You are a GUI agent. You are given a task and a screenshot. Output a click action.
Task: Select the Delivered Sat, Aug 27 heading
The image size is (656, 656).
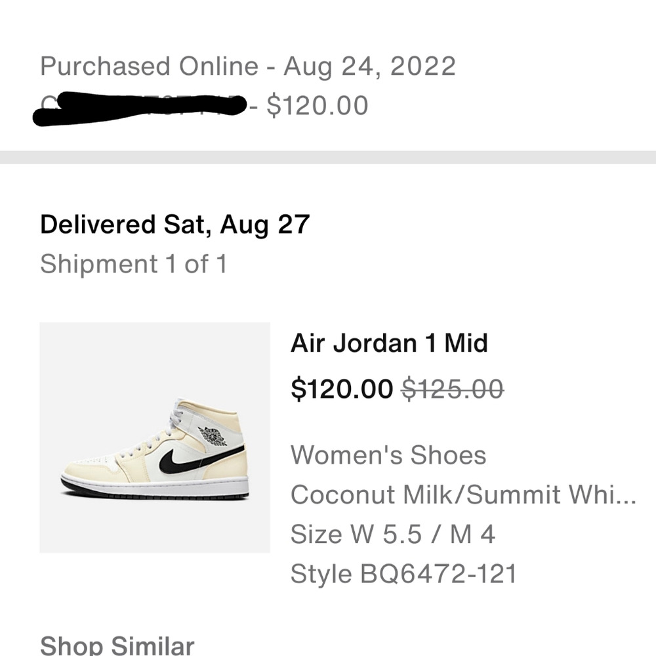pyautogui.click(x=174, y=225)
